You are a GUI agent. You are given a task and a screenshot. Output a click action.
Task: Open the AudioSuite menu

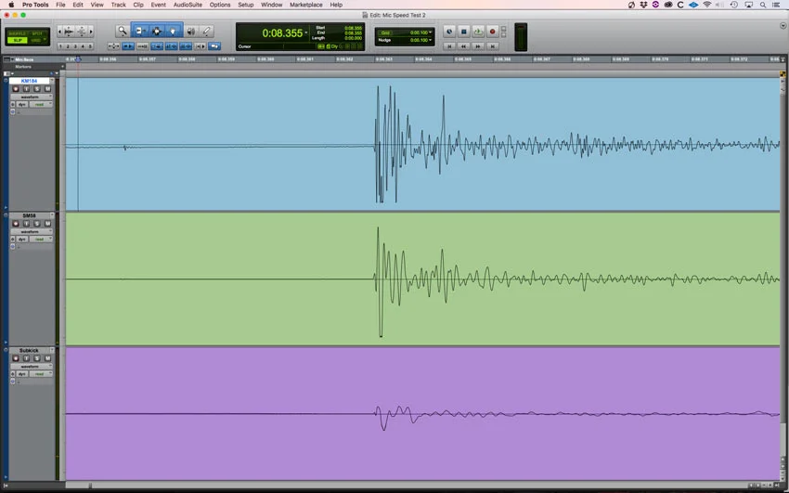tap(188, 5)
